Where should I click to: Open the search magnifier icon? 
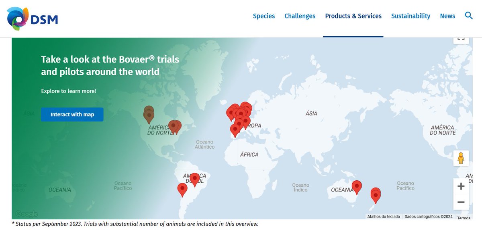click(469, 16)
